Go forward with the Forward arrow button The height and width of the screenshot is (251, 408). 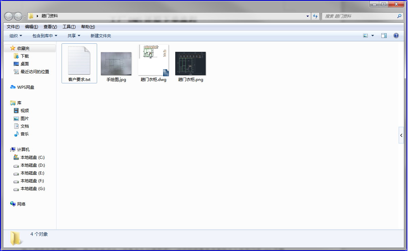tap(18, 16)
